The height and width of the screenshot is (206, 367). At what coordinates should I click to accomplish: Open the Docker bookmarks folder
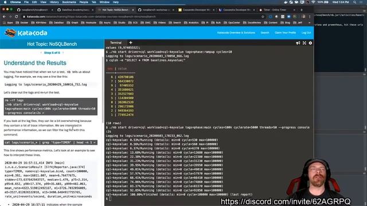tap(22, 23)
